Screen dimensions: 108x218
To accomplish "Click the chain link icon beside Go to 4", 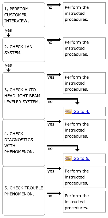I will 68,111.
